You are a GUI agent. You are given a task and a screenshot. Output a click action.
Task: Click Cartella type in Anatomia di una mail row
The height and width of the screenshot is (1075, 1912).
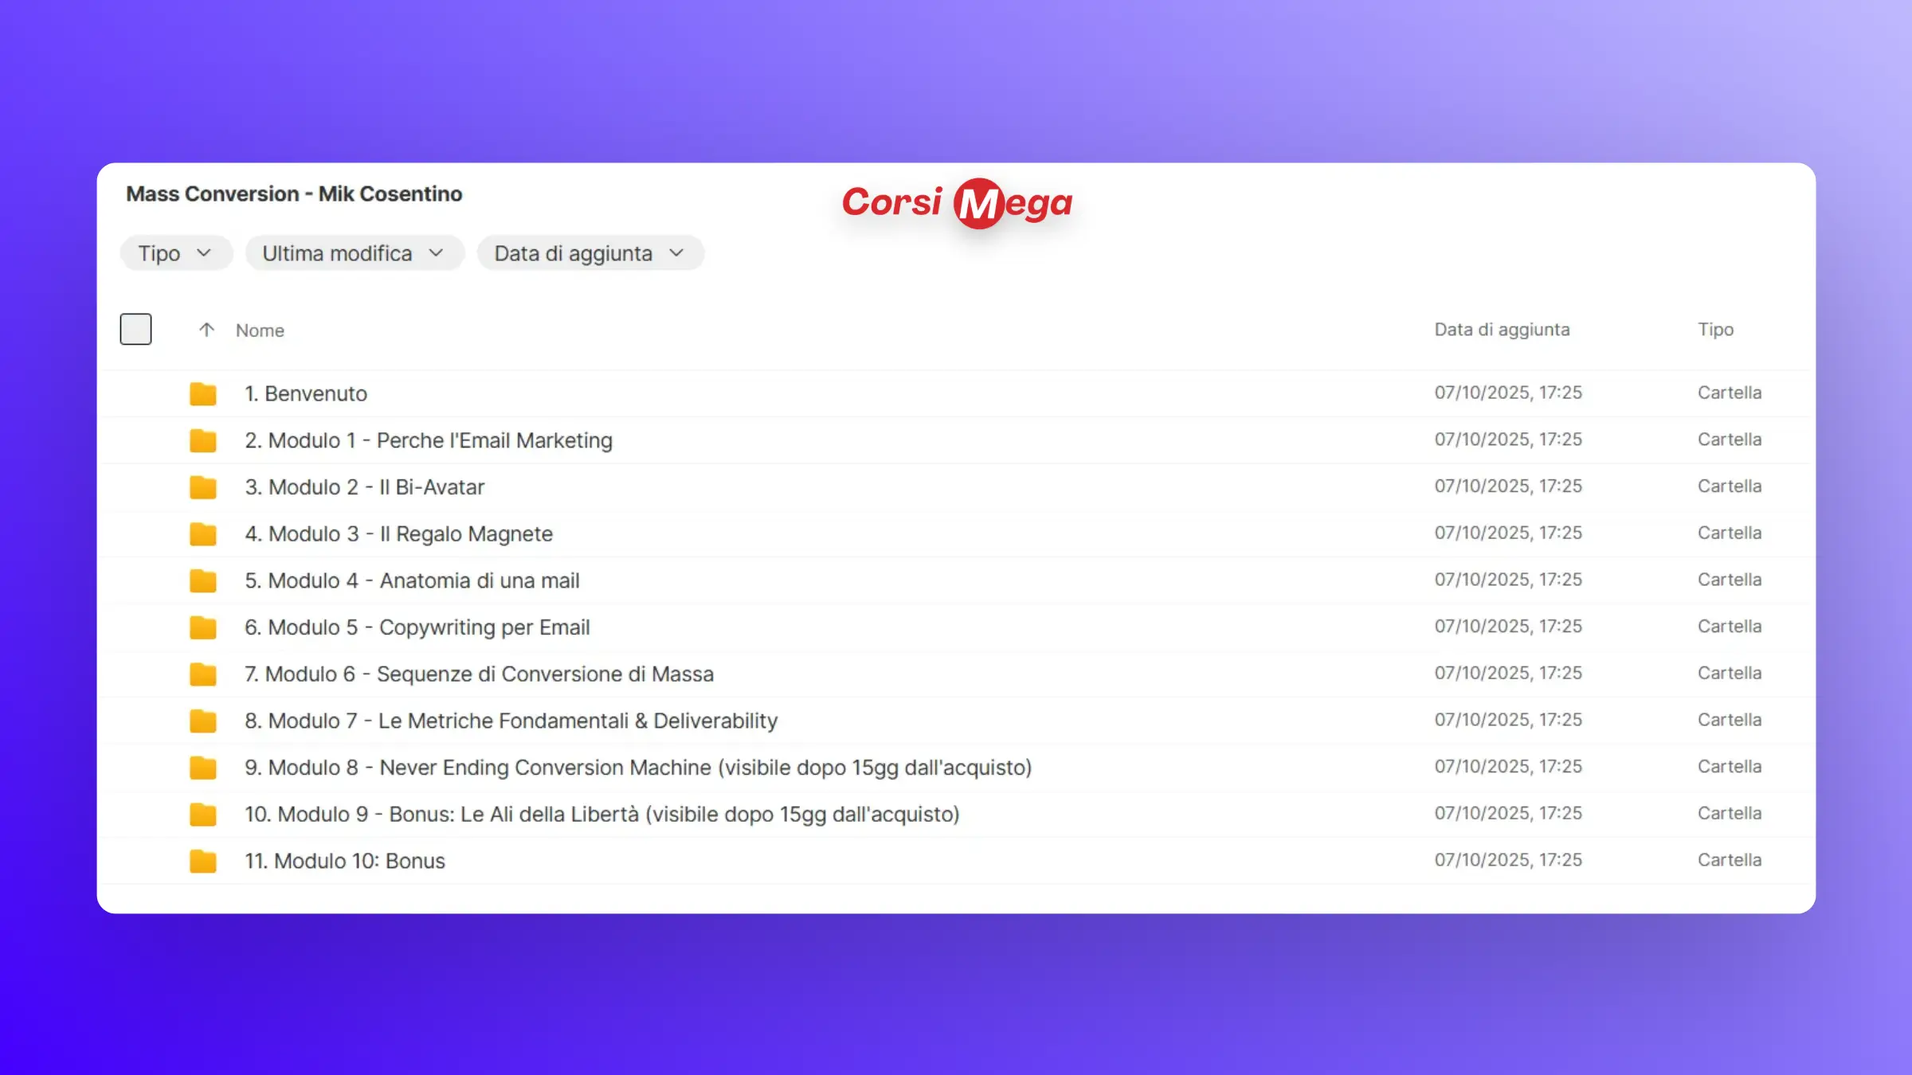coord(1730,580)
